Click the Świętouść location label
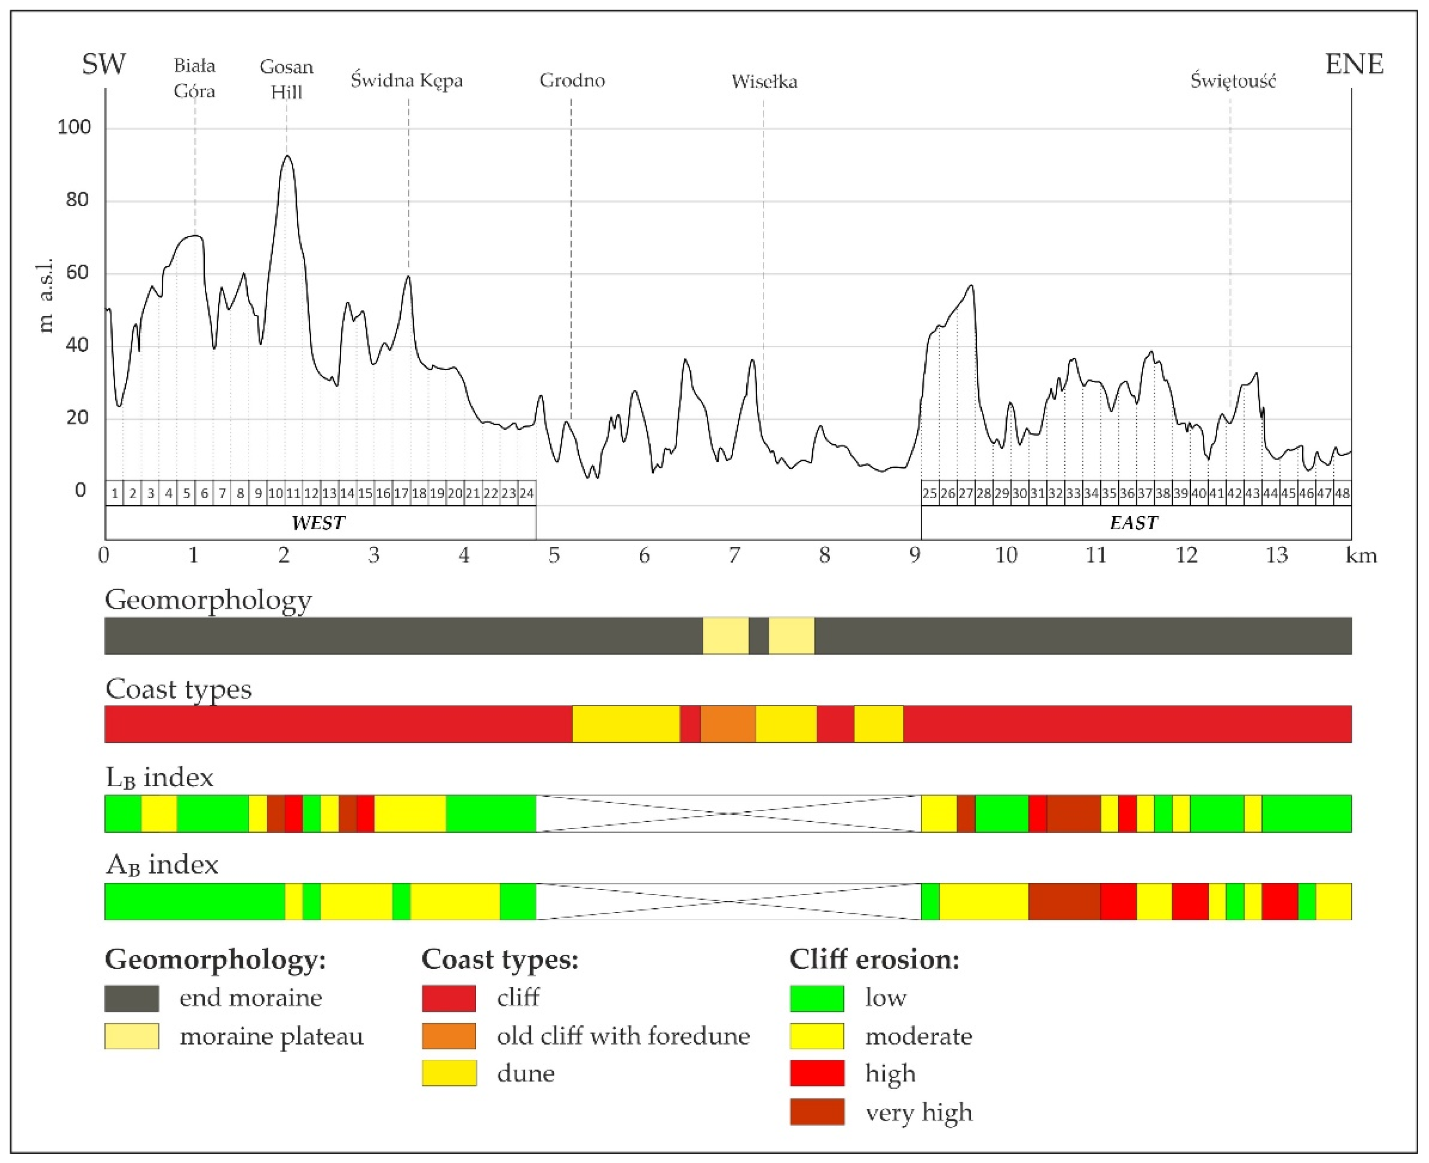 click(1233, 80)
